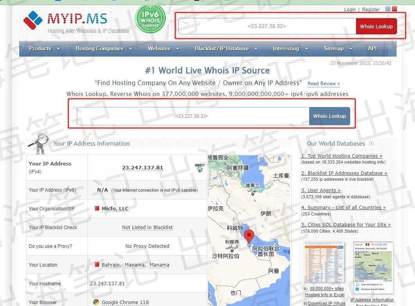Open the Download IP Whois link
415x306 pixels.
[327, 303]
